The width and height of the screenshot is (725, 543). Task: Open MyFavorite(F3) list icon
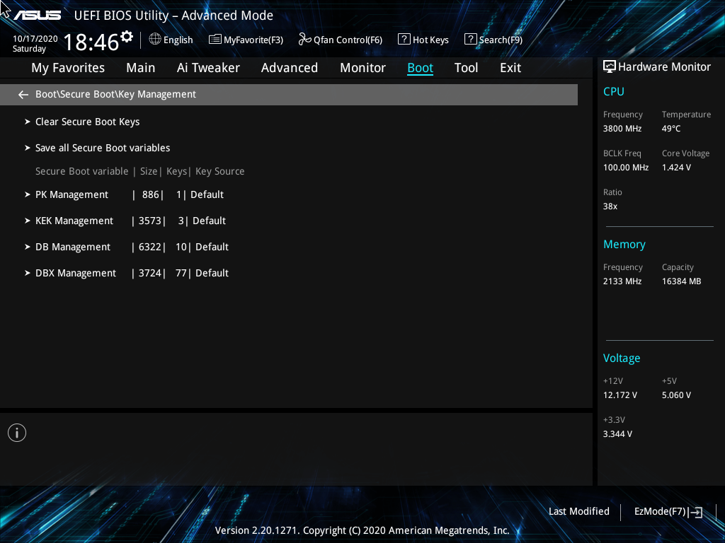pos(215,40)
